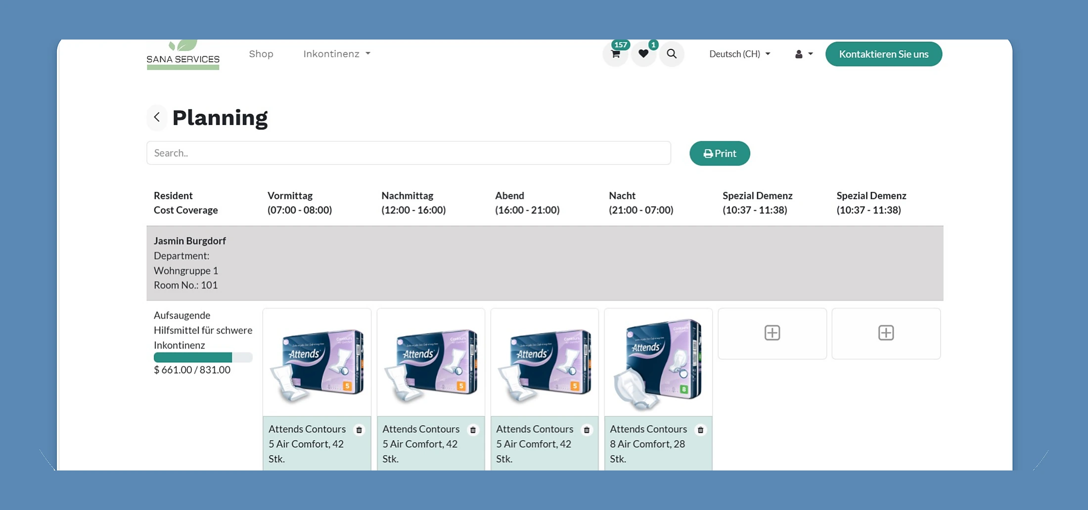Add product to second Spezial Demenz slot
The width and height of the screenshot is (1088, 510).
point(886,333)
